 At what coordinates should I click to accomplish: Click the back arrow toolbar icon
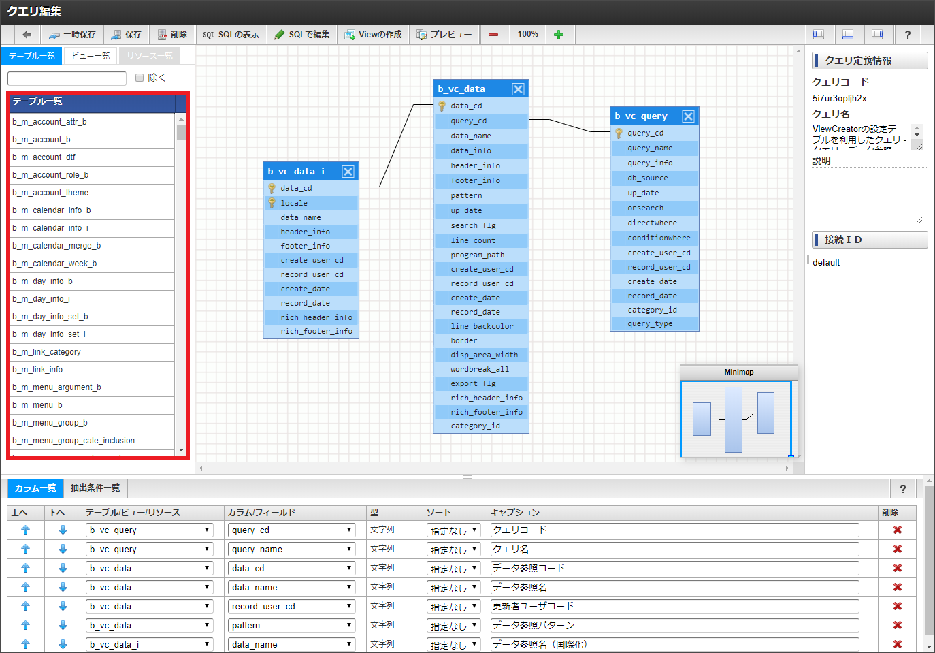(x=27, y=35)
